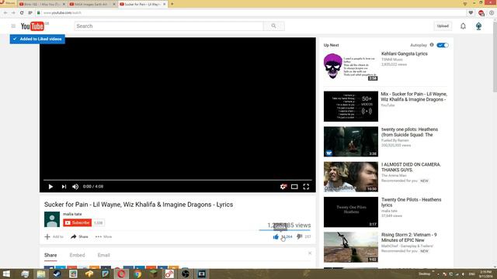Switch to the first YouTube browser tab

pos(42,4)
